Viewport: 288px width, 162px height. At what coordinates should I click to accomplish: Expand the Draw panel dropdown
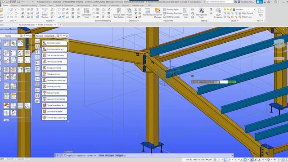13,21
